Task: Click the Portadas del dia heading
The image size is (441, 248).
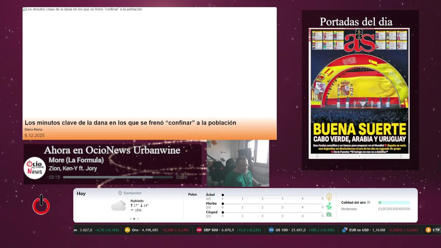Action: pos(356,22)
